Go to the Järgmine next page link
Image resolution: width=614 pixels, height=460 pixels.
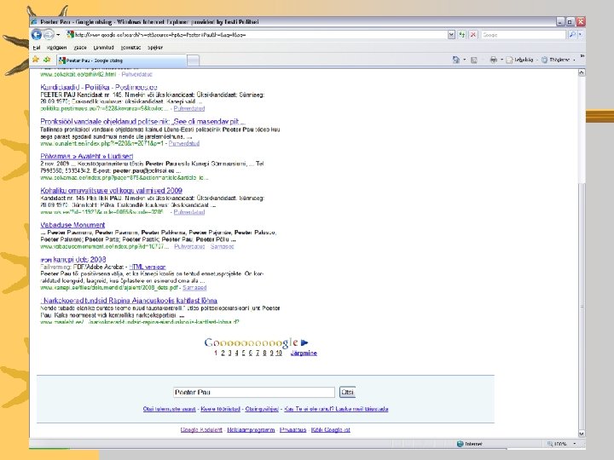point(304,354)
